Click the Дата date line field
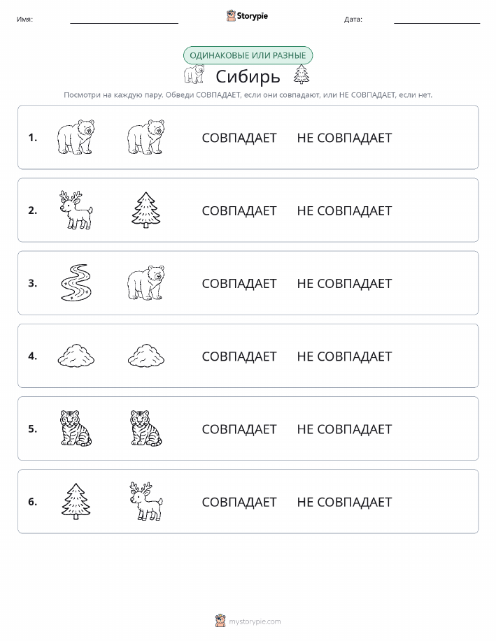 tap(437, 19)
